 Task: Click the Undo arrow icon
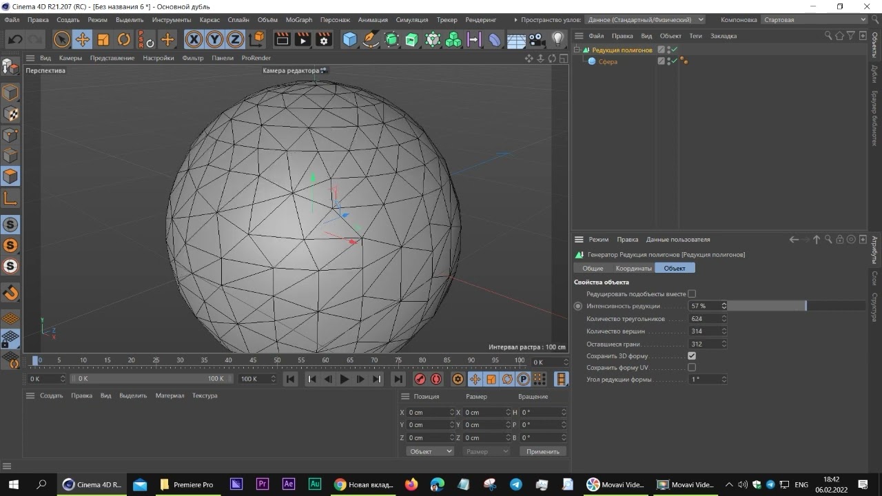[15, 39]
